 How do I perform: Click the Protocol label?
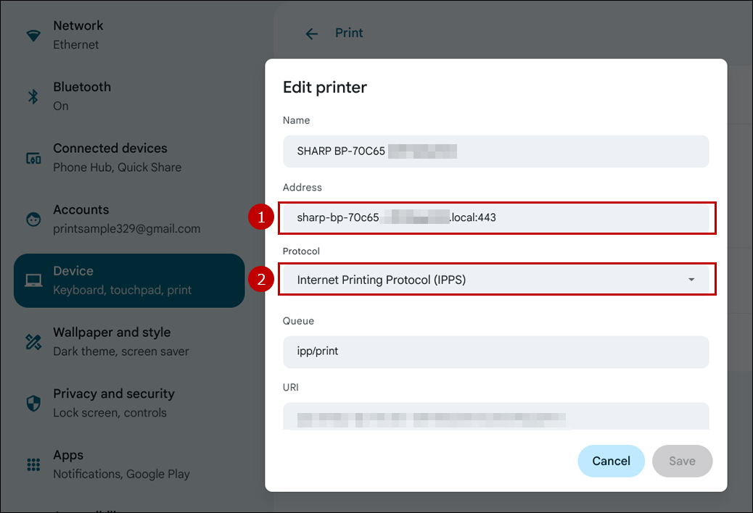[x=301, y=251]
